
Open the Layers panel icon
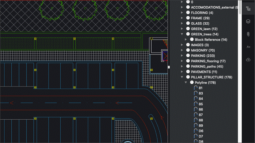(248, 21)
